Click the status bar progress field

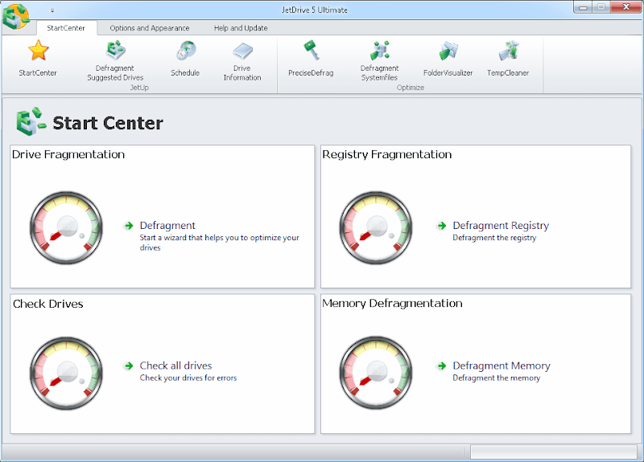click(552, 452)
